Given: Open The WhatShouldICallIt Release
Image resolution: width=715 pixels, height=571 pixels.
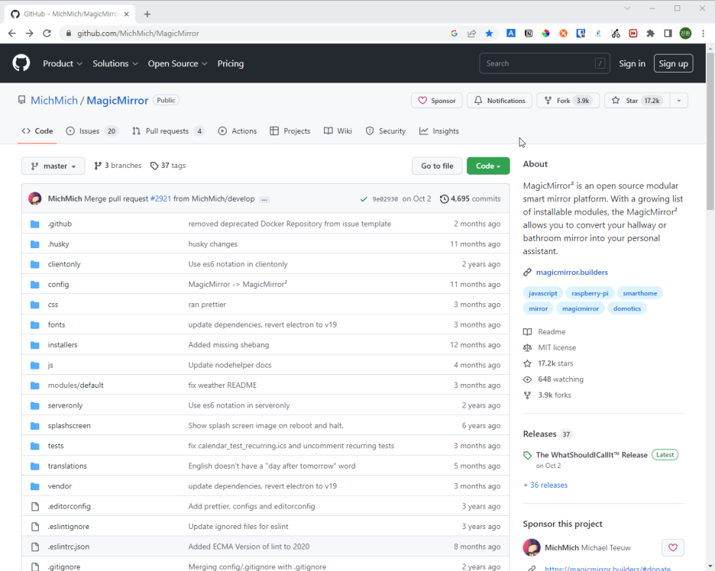Looking at the screenshot, I should click(591, 455).
